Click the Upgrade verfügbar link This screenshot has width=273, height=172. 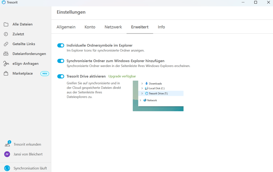[122, 76]
